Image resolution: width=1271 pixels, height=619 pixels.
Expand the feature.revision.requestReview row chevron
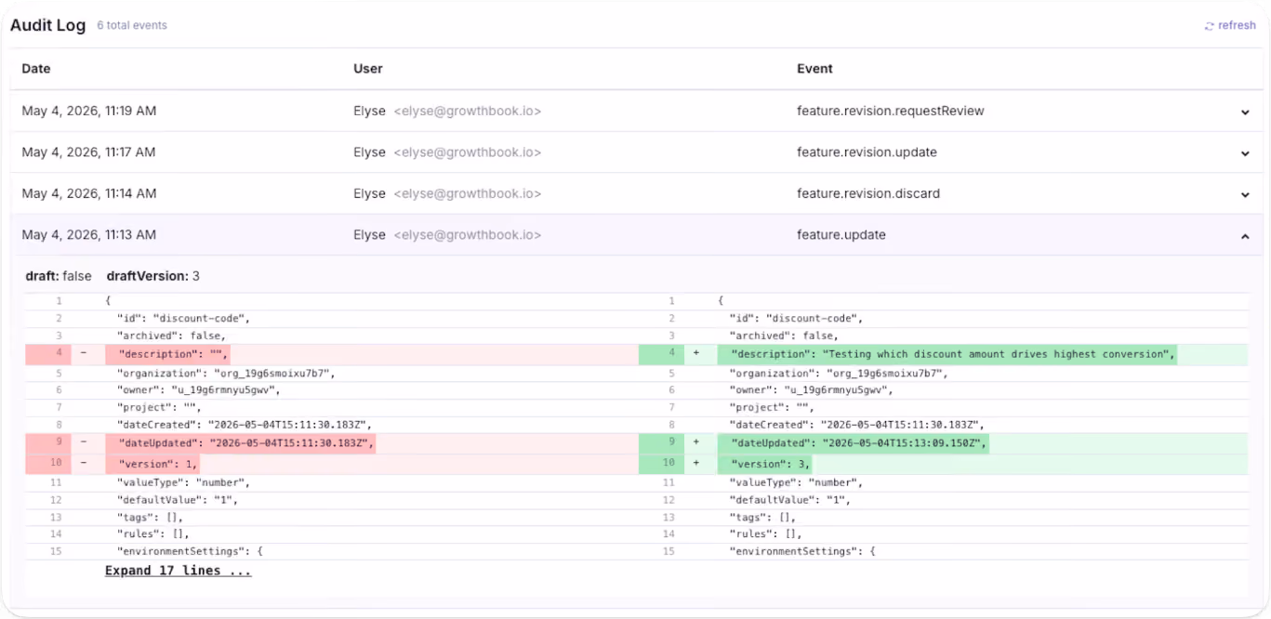(x=1245, y=112)
